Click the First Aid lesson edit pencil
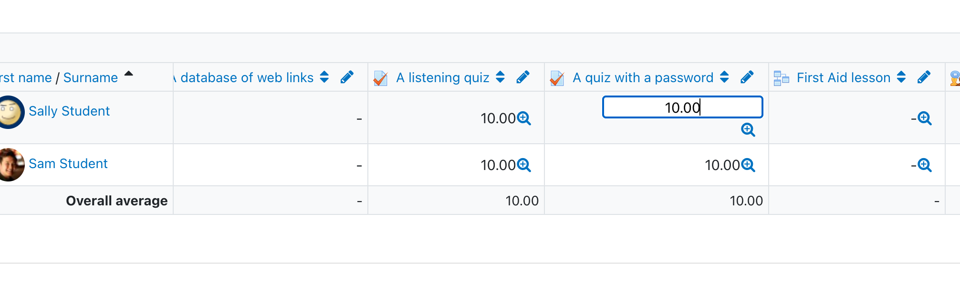 (924, 77)
